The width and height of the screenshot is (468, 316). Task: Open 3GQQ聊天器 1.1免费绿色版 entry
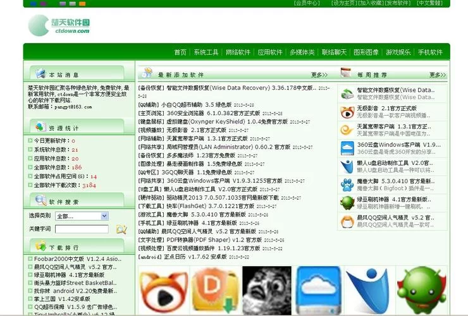click(x=197, y=172)
